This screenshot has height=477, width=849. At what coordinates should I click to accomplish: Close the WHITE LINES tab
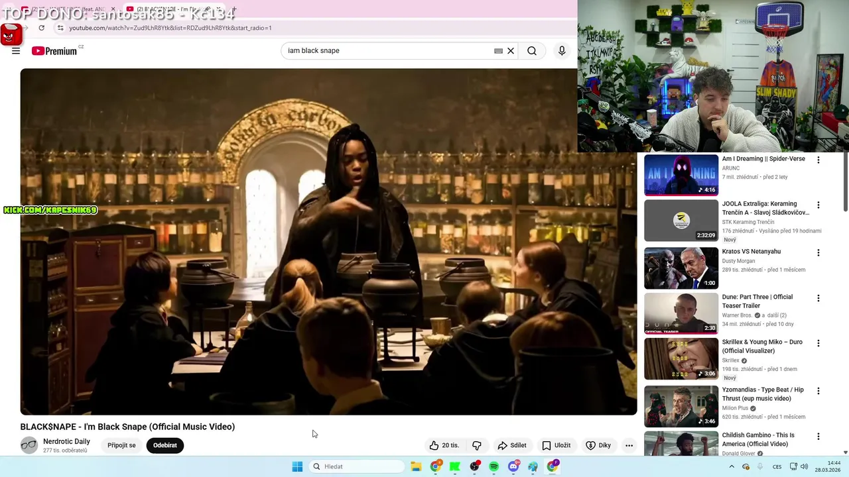tap(113, 9)
